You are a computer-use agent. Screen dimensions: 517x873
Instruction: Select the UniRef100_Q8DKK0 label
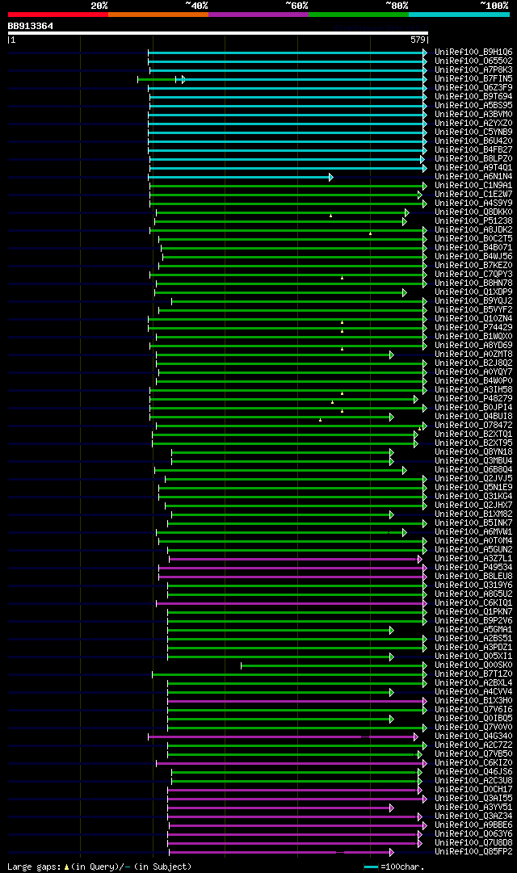[x=473, y=212]
